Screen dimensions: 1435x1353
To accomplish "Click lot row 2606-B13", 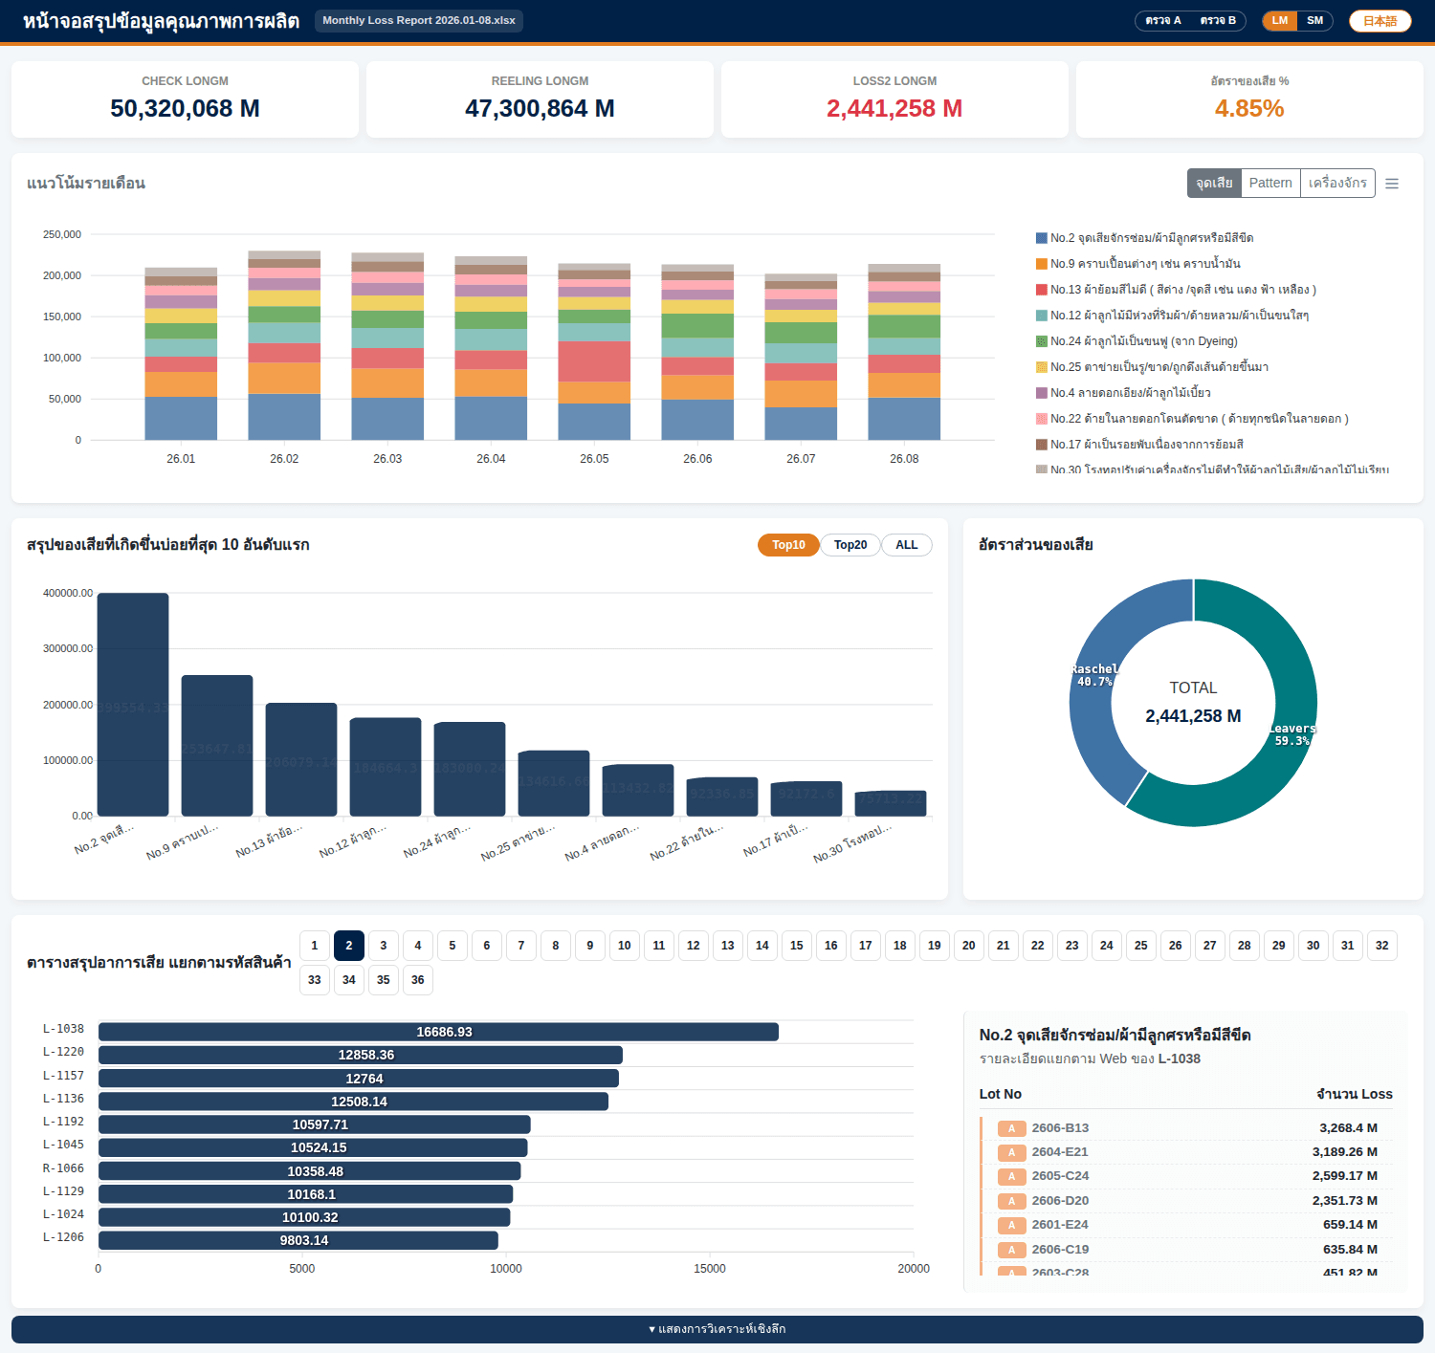I will click(x=1185, y=1128).
